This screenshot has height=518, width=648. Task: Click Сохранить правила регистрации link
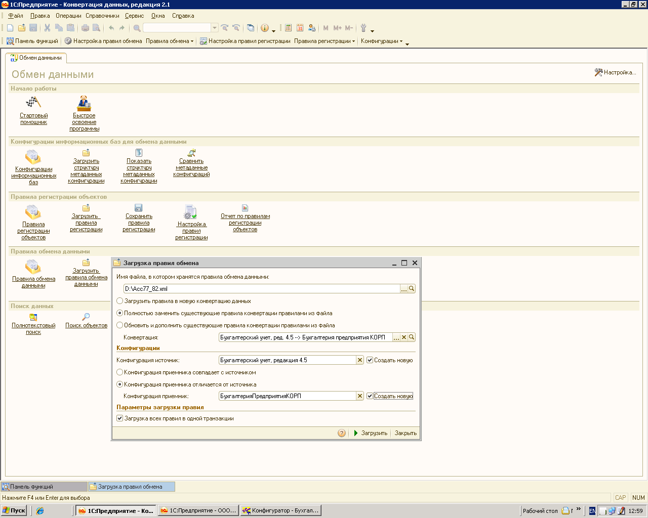pyautogui.click(x=139, y=223)
